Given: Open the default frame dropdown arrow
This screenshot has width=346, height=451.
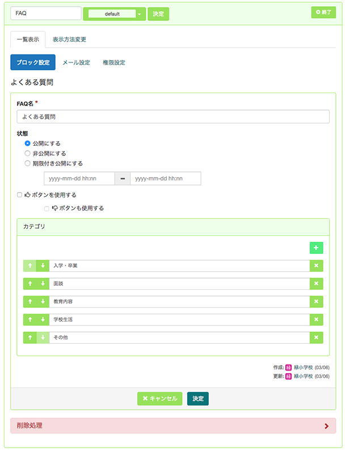Looking at the screenshot, I should coord(140,14).
